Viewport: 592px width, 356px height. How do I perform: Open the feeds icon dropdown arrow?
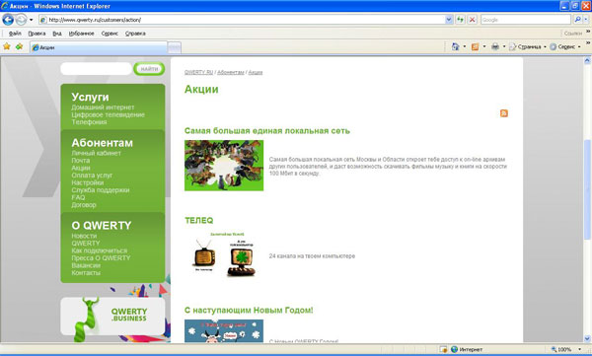[484, 46]
